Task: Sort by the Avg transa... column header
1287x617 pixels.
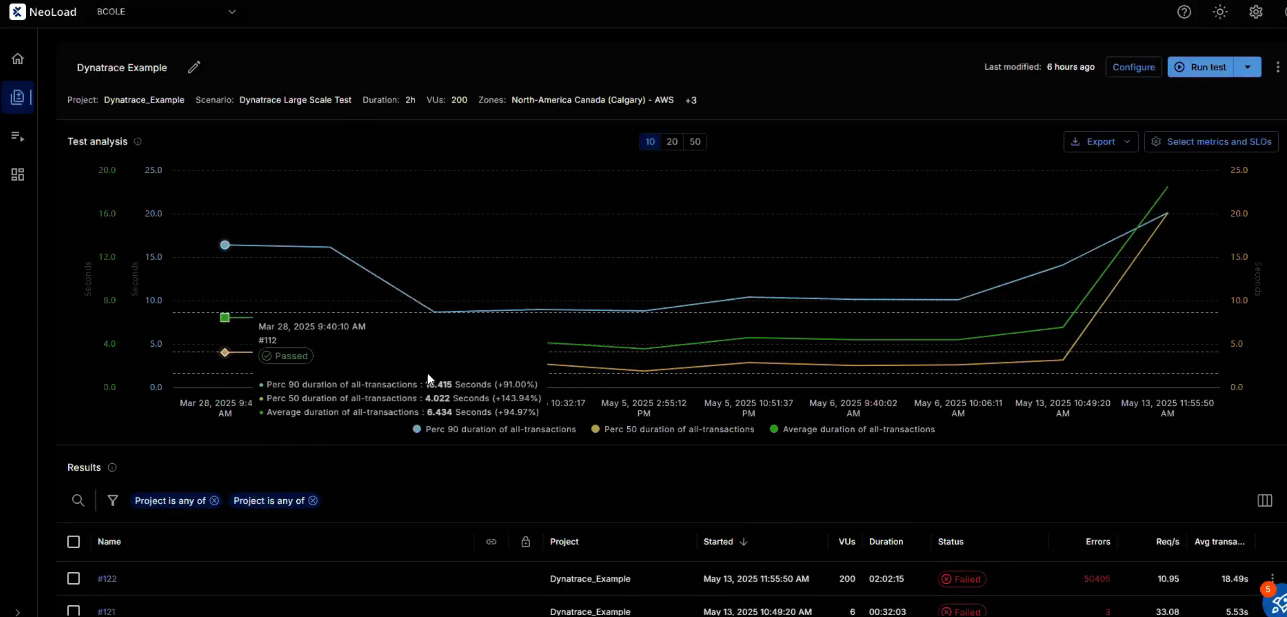Action: pyautogui.click(x=1219, y=542)
